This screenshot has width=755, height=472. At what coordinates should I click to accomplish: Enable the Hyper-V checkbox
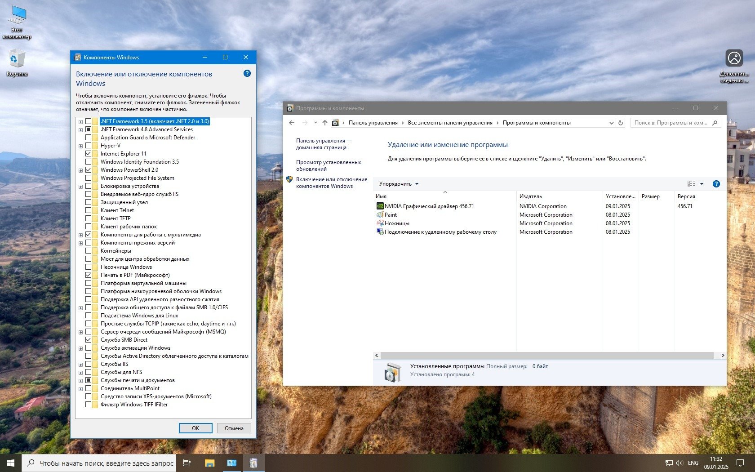tap(89, 146)
